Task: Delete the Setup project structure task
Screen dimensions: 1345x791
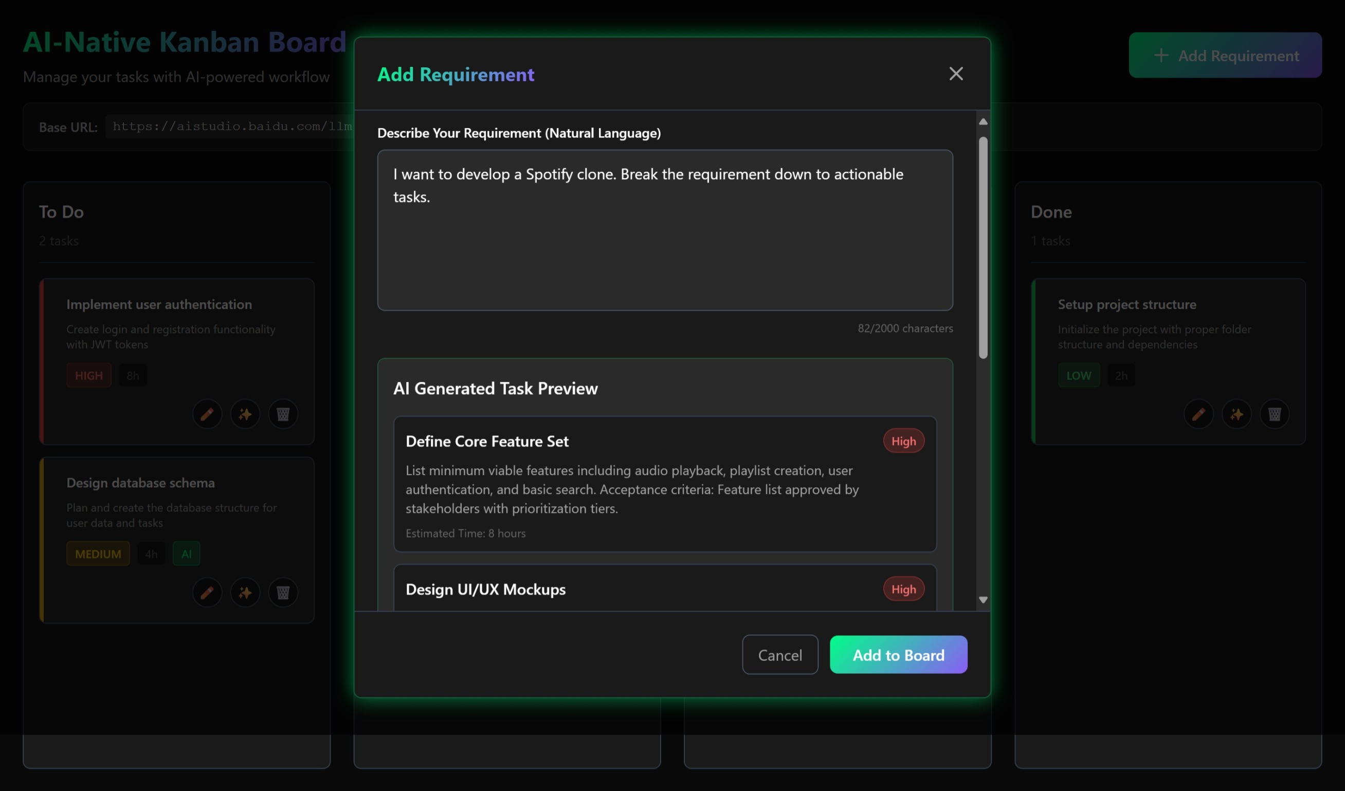Action: coord(1274,414)
